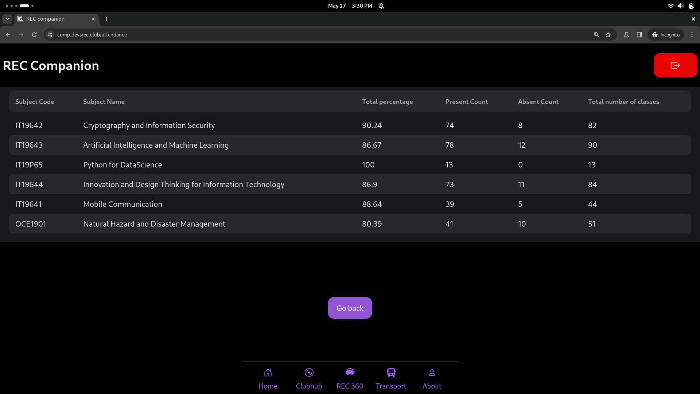Open Clubhub in the bottom navigation
The width and height of the screenshot is (700, 394).
(309, 379)
